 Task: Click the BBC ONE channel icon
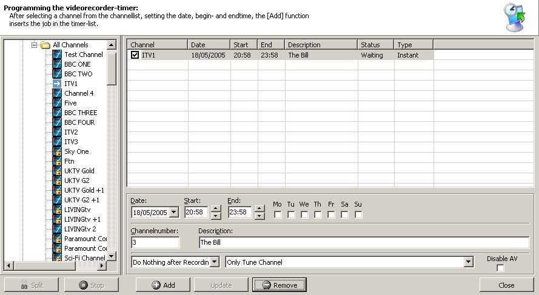pyautogui.click(x=57, y=64)
